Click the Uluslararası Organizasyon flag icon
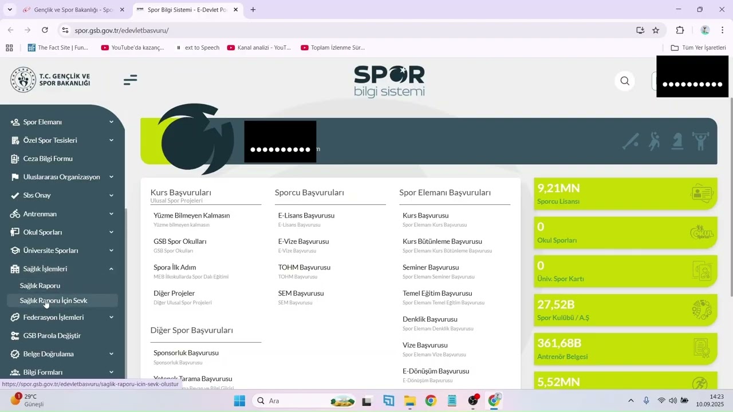The height and width of the screenshot is (412, 733). coord(15,177)
